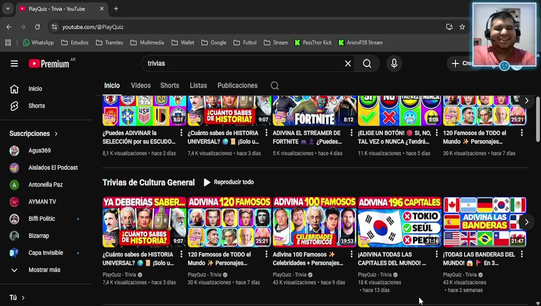Viewport: 541px width, 306px height.
Task: Open options for TODAS LAS BANDERAS video
Action: click(x=521, y=254)
